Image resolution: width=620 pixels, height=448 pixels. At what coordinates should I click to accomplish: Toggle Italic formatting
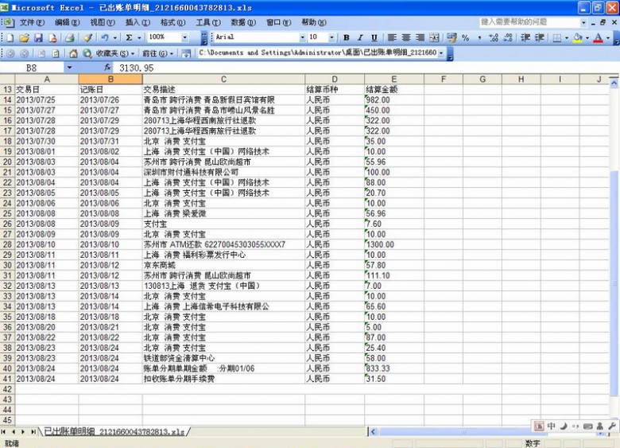360,37
